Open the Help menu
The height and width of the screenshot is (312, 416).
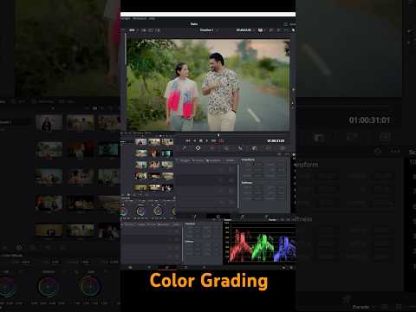pyautogui.click(x=152, y=18)
